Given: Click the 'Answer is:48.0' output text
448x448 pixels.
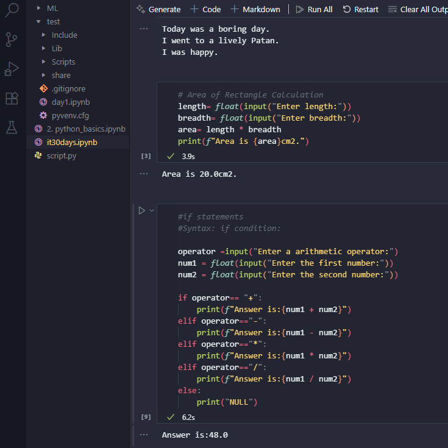Looking at the screenshot, I should (x=195, y=435).
